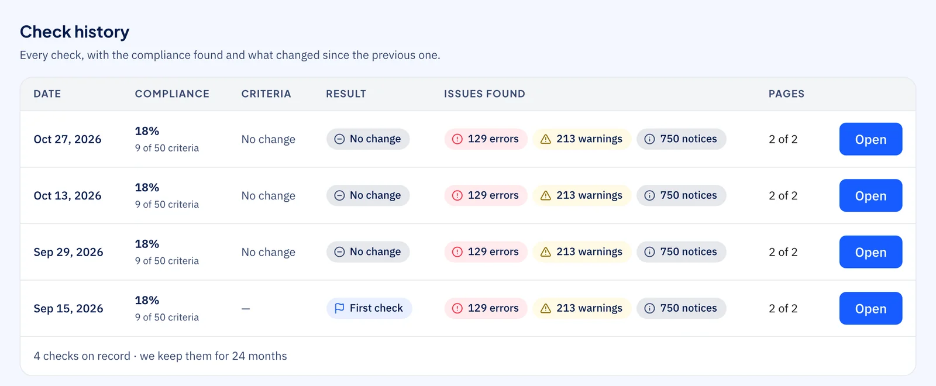Click 213 warnings text in Oct 27 row
This screenshot has width=936, height=386.
(589, 139)
